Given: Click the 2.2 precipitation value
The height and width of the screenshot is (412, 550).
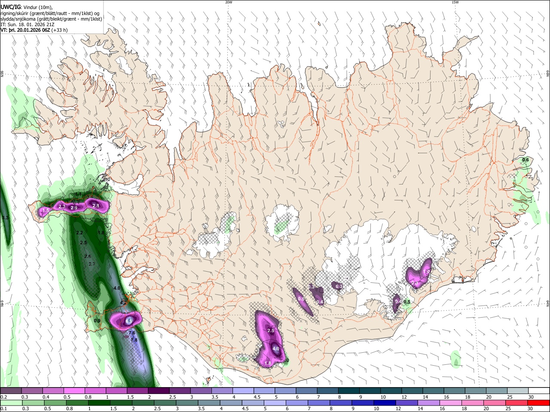Looking at the screenshot, I should 79,233.
